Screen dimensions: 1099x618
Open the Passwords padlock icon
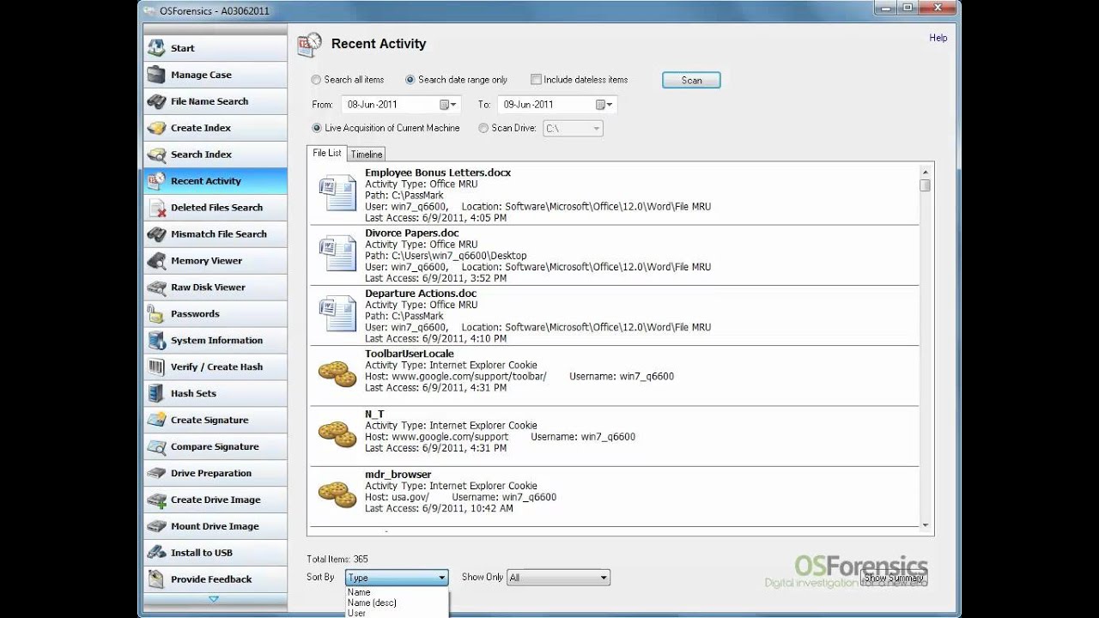(x=156, y=314)
